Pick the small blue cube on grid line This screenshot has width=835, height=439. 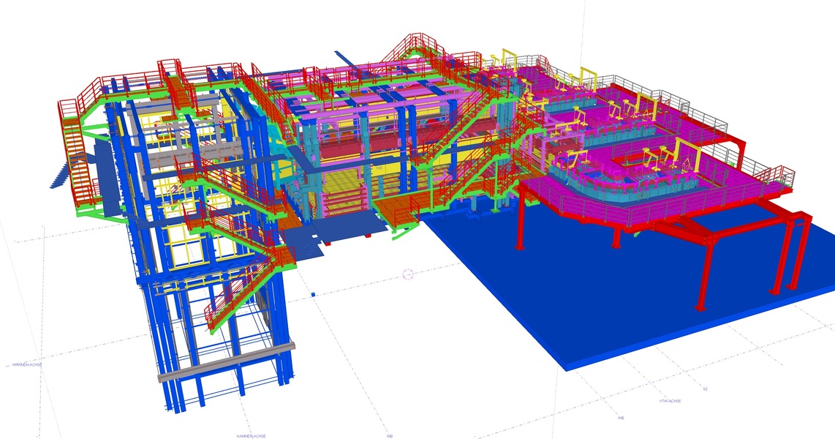pos(314,293)
